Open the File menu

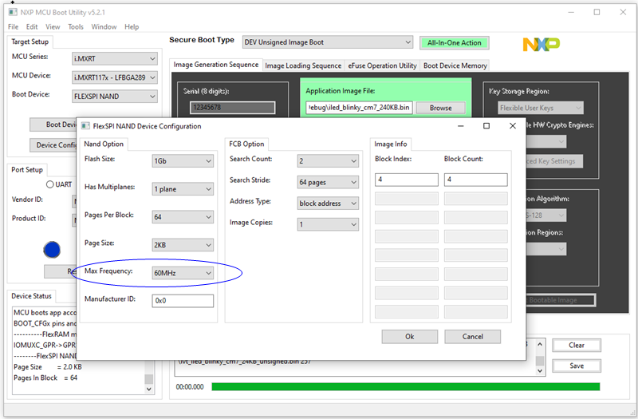pyautogui.click(x=13, y=27)
